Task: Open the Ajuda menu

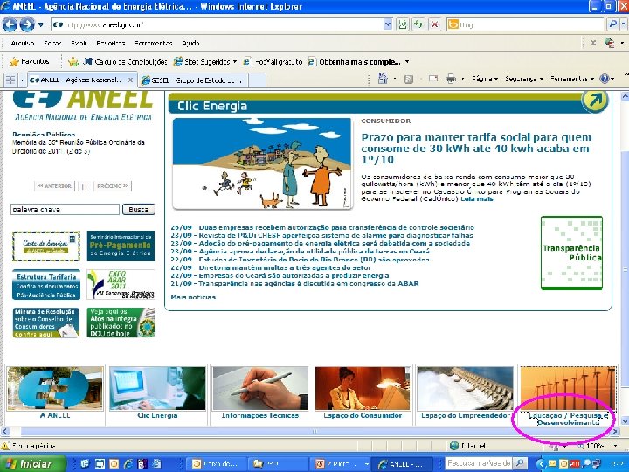Action: pyautogui.click(x=190, y=44)
